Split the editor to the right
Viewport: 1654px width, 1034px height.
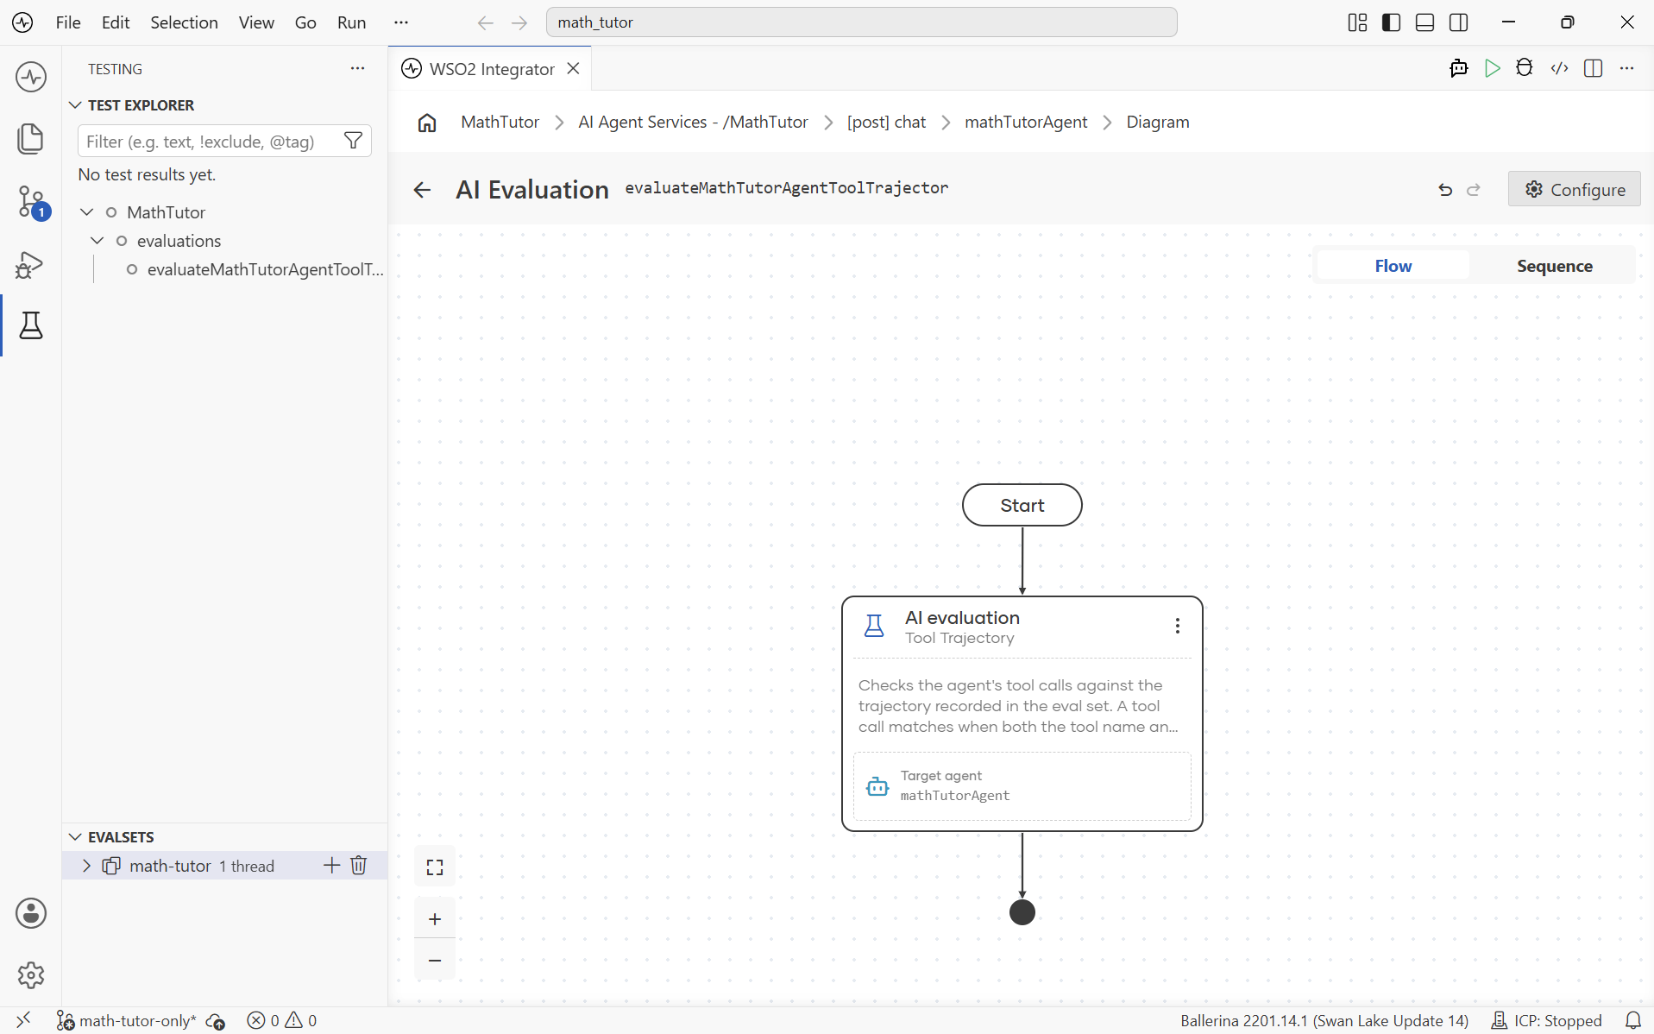click(1594, 68)
